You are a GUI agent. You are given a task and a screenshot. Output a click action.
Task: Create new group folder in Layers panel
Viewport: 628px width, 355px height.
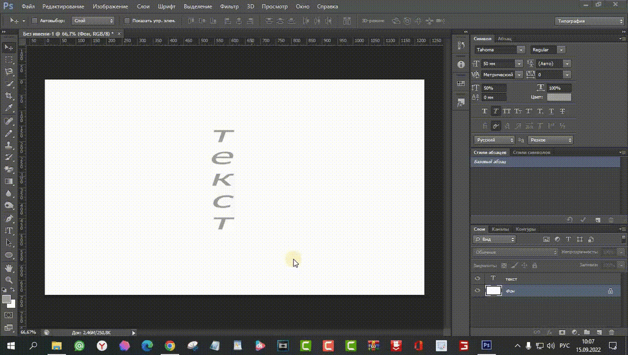click(x=587, y=332)
